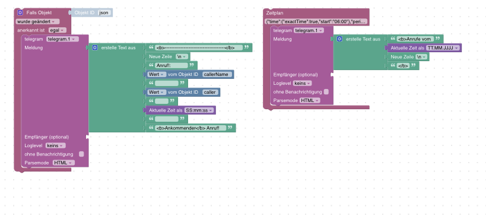
Task: Click gear icon on left erstelle Text aus
Action: pos(95,47)
